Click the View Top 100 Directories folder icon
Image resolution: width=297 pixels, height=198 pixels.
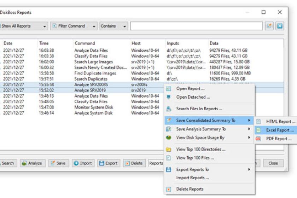pos(169,149)
